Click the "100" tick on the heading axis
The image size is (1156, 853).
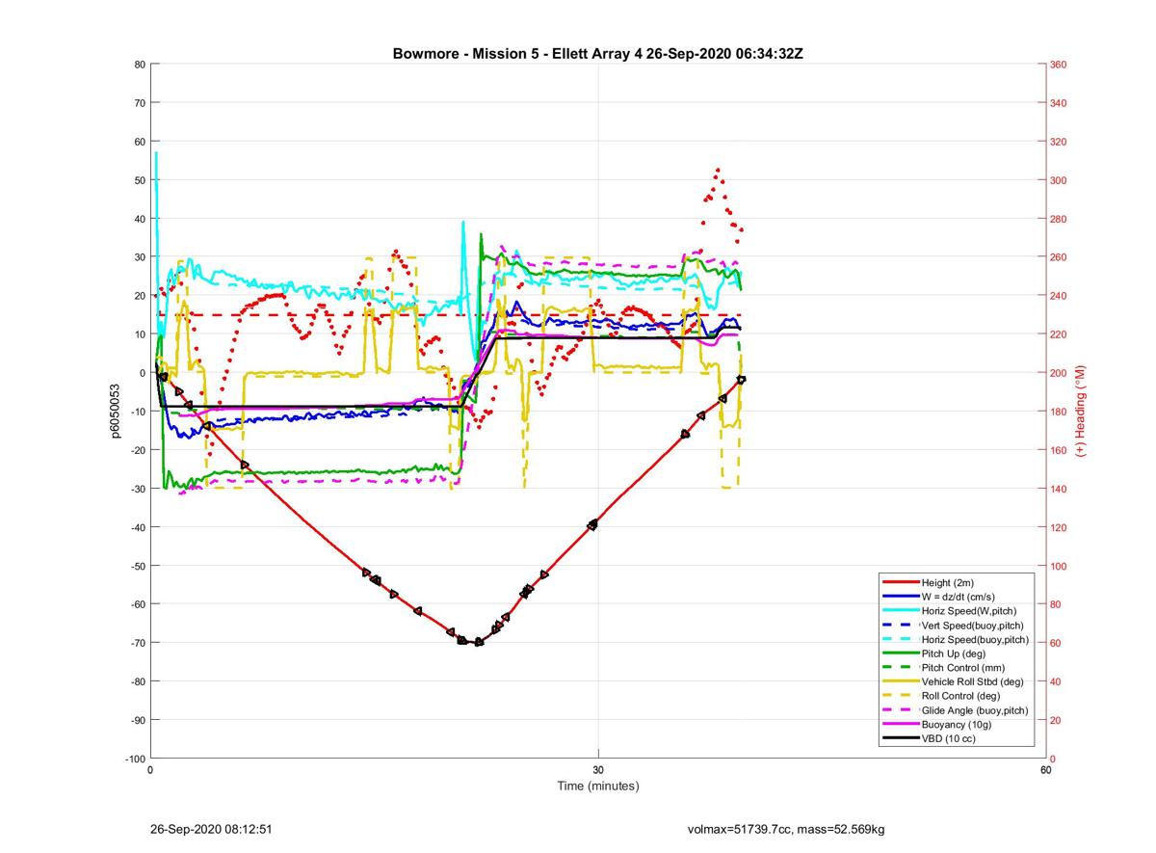tap(1060, 566)
